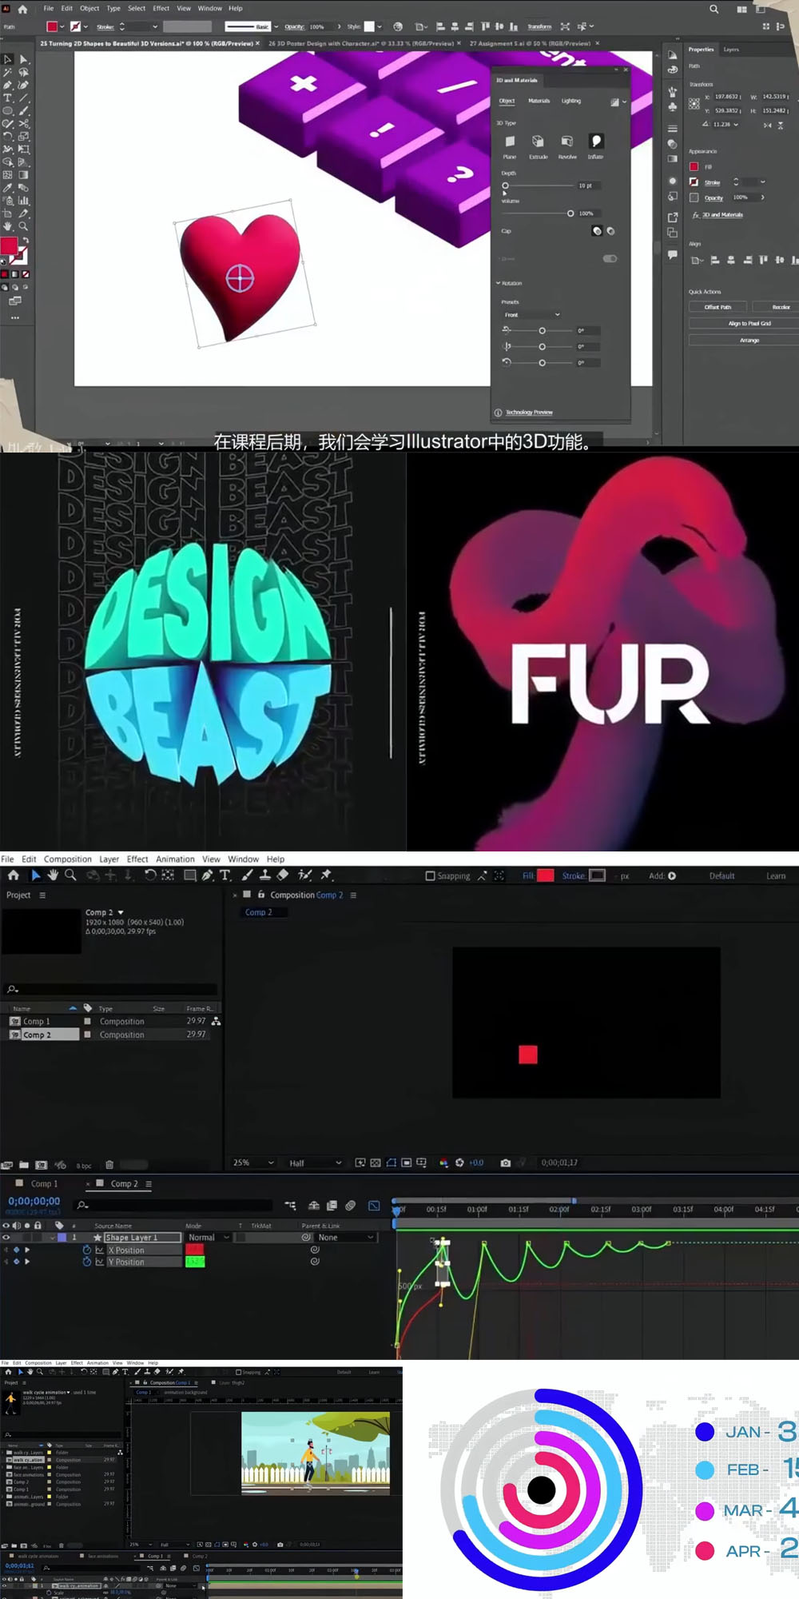Enable the Snapping checkbox in After Effects
This screenshot has height=1599, width=799.
pos(430,876)
